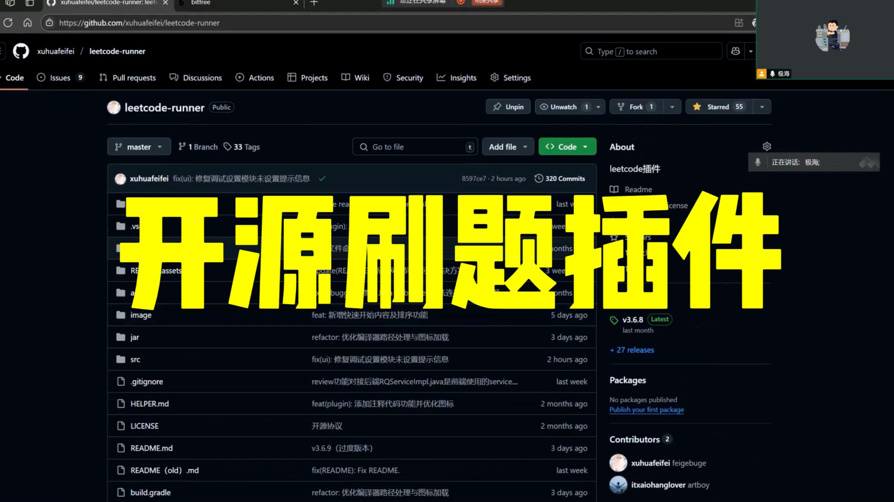This screenshot has height=502, width=894.
Task: View the 1 Branch listing
Action: coord(198,147)
